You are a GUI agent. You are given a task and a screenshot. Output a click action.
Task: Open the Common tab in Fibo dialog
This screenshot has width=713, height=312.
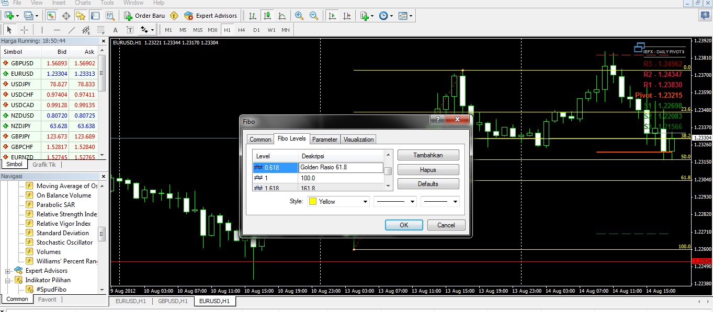(260, 140)
